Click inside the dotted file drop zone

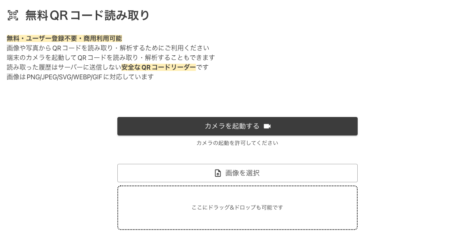click(x=237, y=208)
